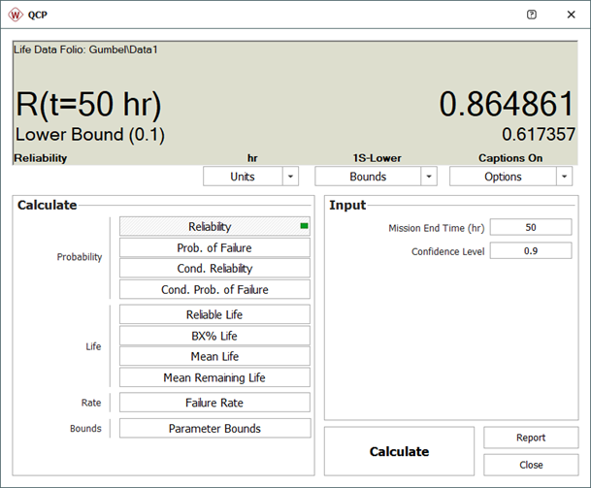Click the QCP app logo icon

click(16, 16)
